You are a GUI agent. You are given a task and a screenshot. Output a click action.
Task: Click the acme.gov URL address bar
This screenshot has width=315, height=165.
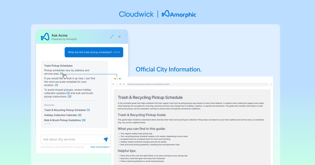click(197, 84)
